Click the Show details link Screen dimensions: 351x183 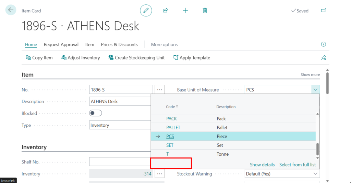coord(262,165)
